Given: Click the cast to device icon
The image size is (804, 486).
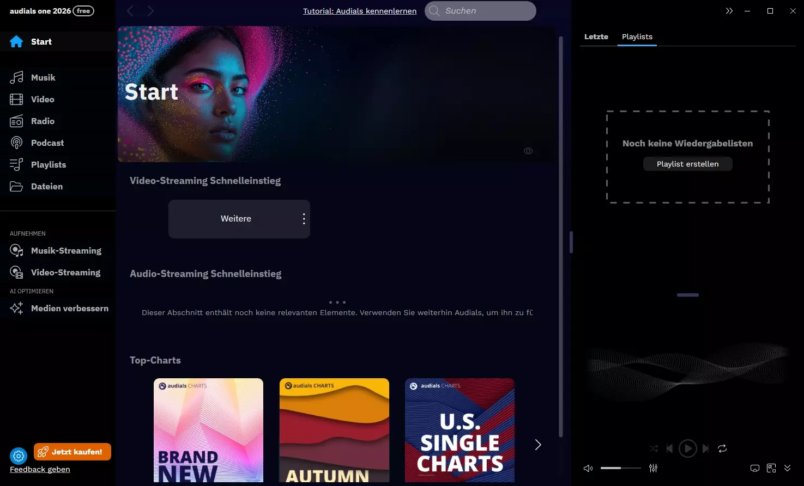Looking at the screenshot, I should (x=755, y=468).
